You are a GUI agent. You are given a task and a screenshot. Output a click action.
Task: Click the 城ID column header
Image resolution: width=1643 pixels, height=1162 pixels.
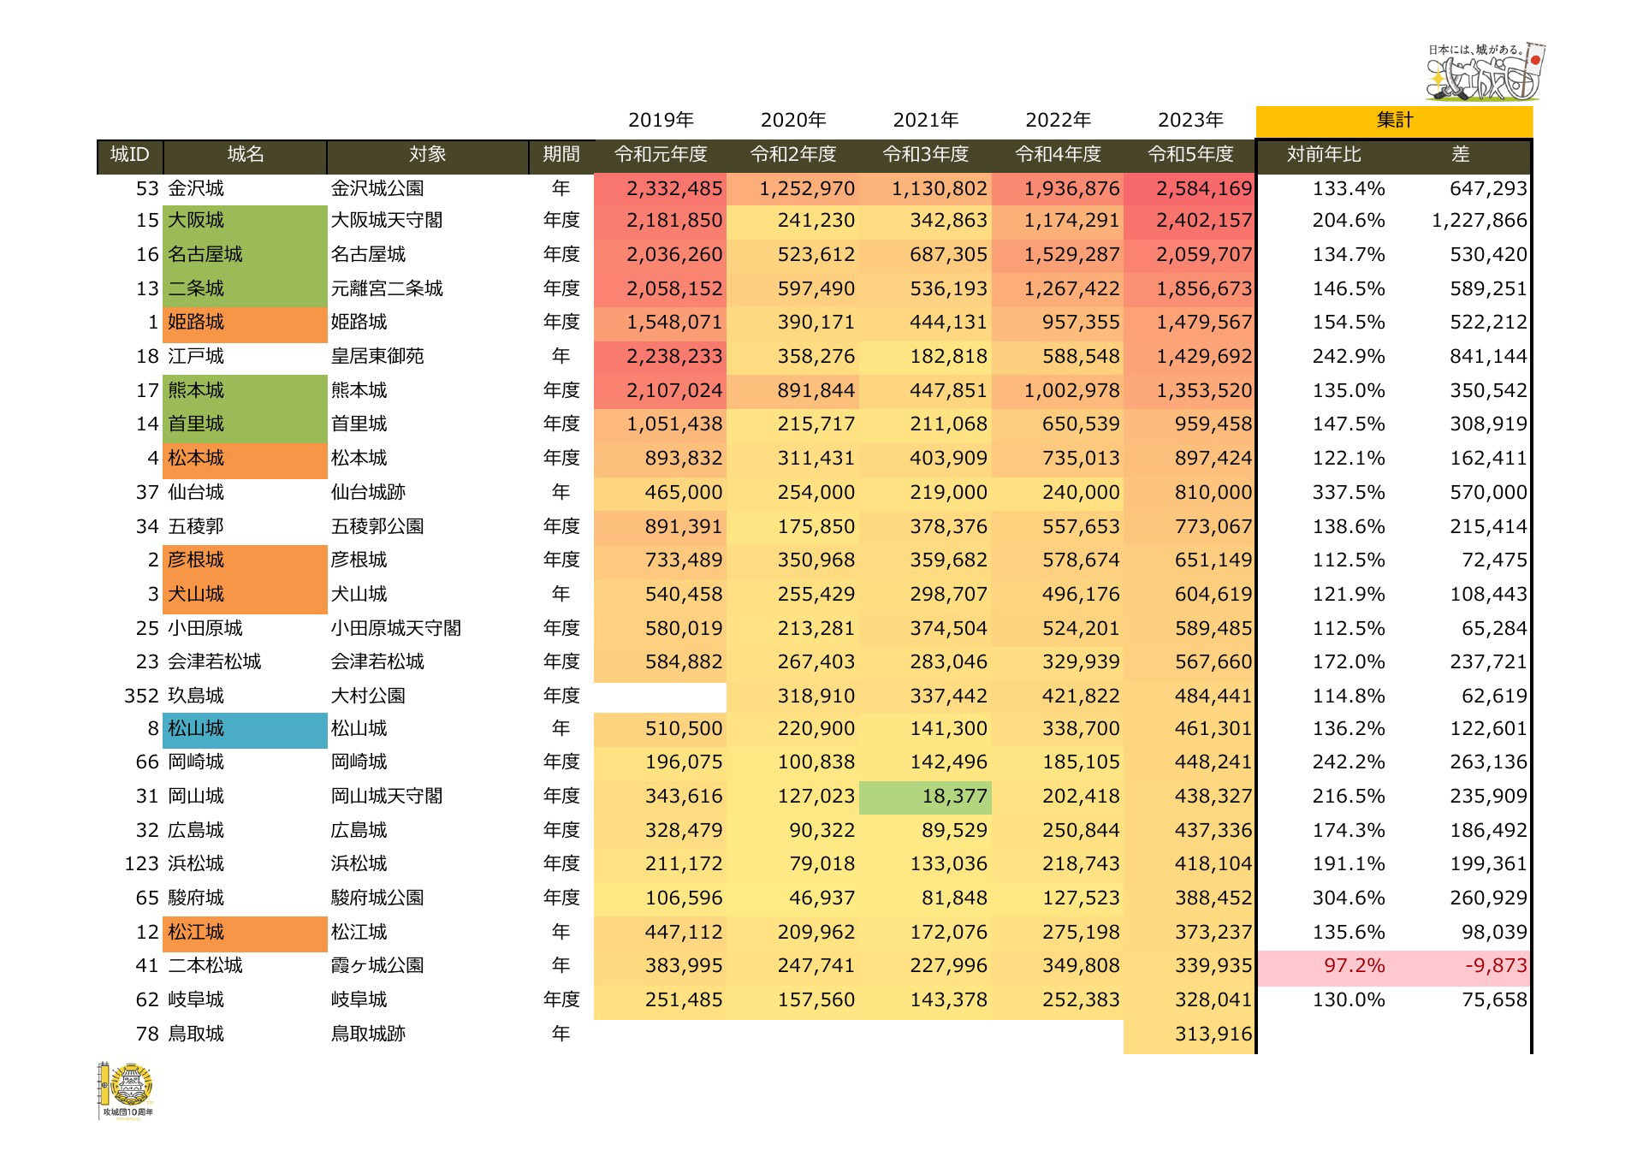(130, 155)
